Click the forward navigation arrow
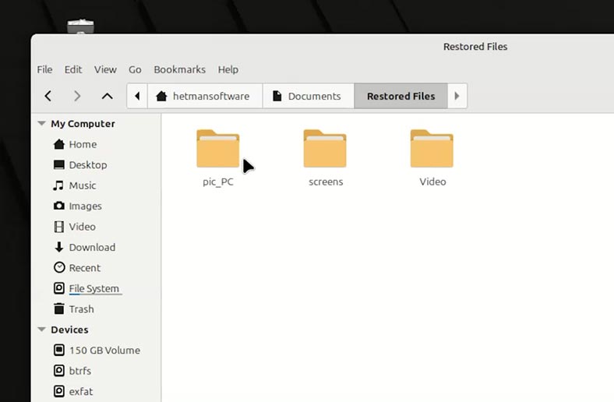Image resolution: width=614 pixels, height=402 pixels. [x=76, y=96]
